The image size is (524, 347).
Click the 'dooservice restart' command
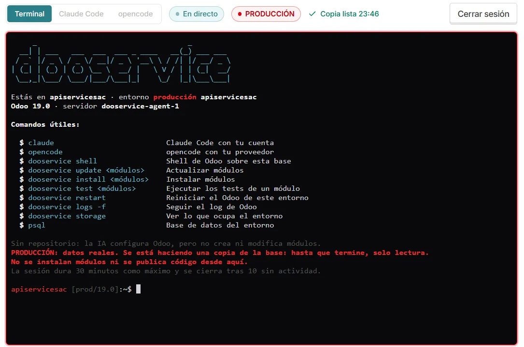[x=67, y=198]
